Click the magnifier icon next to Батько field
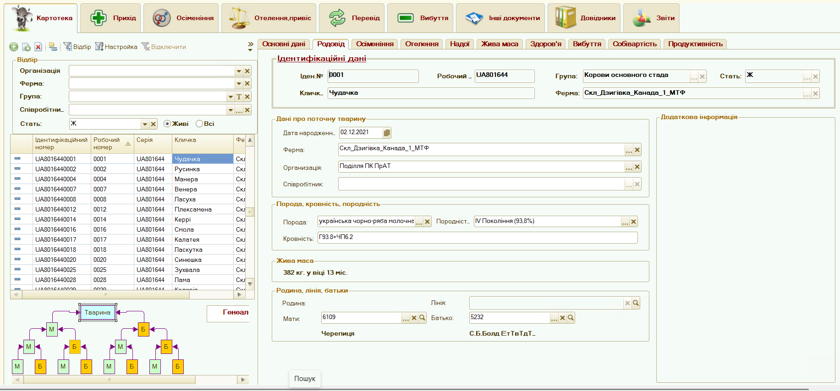The image size is (840, 391). pos(571,318)
